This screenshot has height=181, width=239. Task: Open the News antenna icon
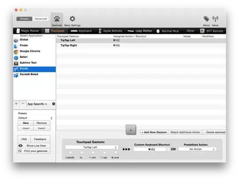(215, 19)
